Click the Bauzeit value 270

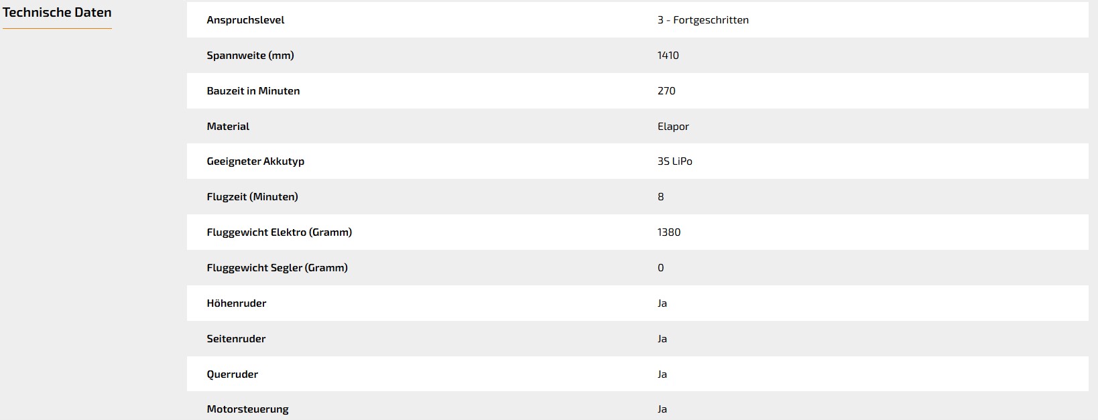click(666, 91)
